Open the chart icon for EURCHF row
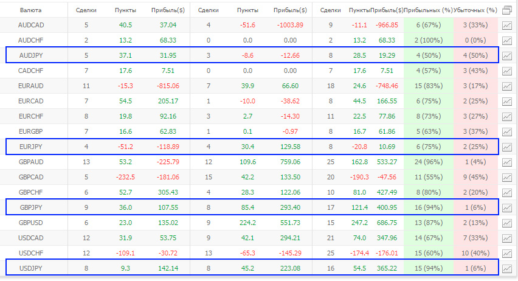518x281 pixels. [507, 116]
